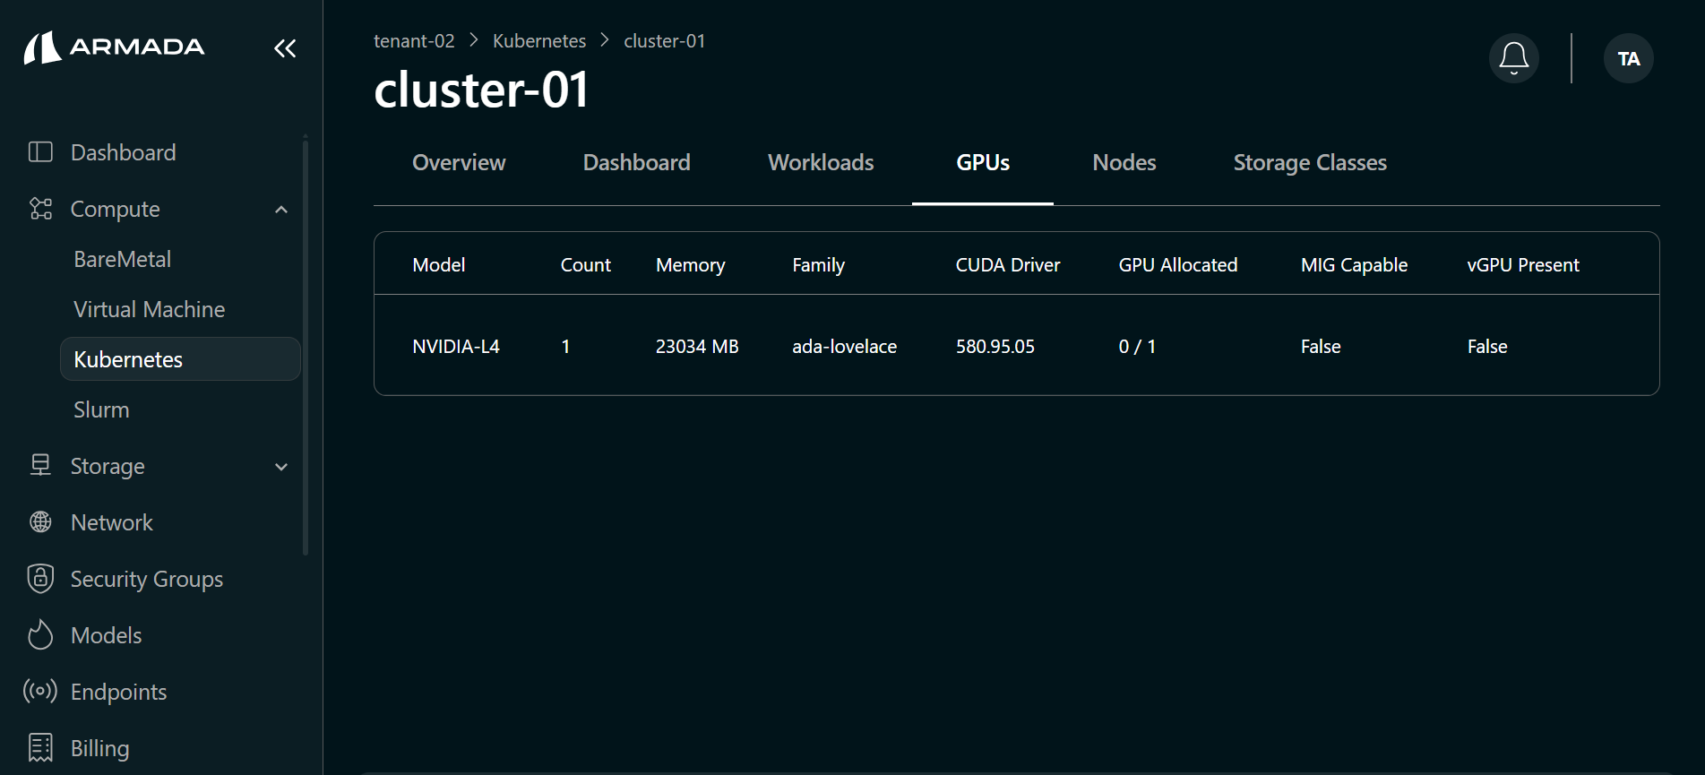Viewport: 1705px width, 775px height.
Task: Click the Endpoints broadcast icon
Action: click(40, 691)
